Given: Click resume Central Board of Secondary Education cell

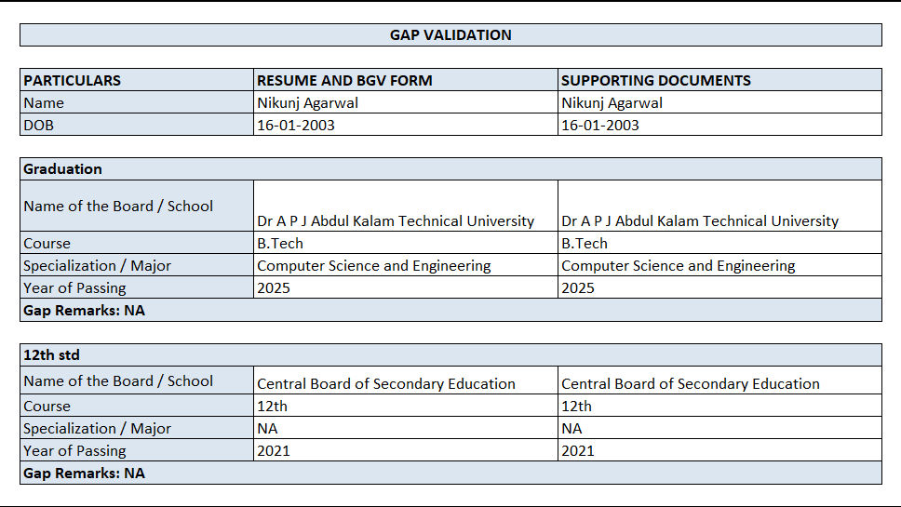Looking at the screenshot, I should [x=406, y=381].
